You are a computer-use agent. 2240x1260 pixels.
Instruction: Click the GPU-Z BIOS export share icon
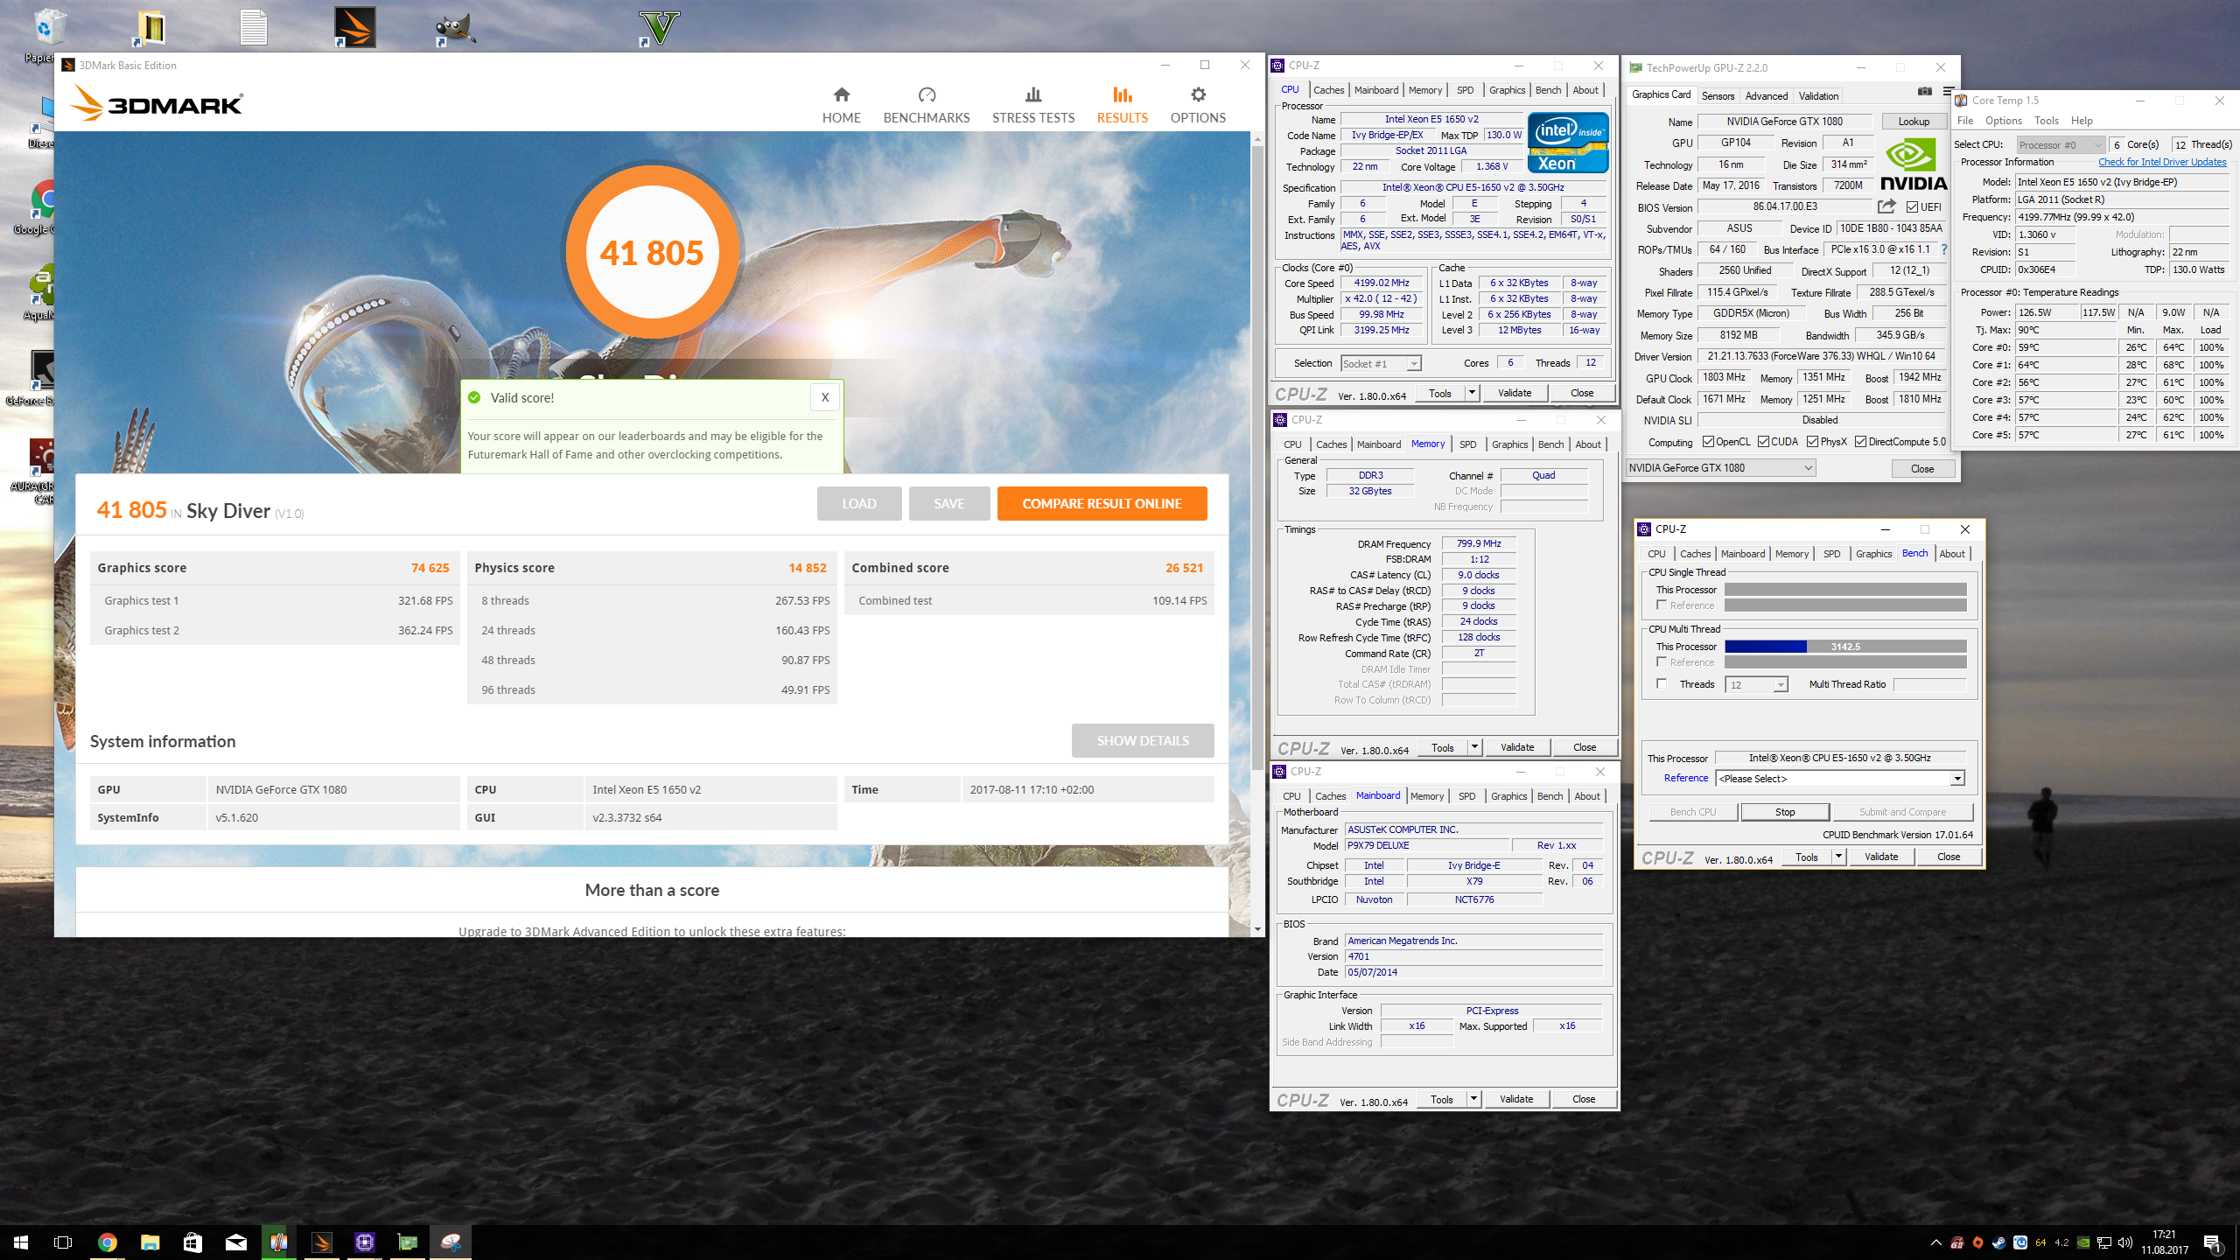click(1886, 206)
